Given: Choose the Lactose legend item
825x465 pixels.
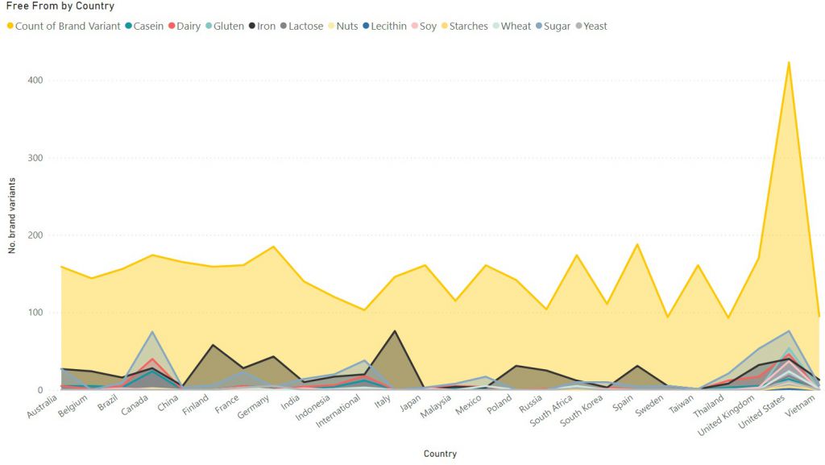Looking at the screenshot, I should 301,27.
